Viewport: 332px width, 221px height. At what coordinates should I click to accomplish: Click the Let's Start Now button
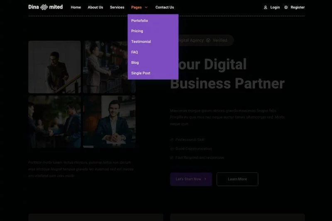click(191, 179)
